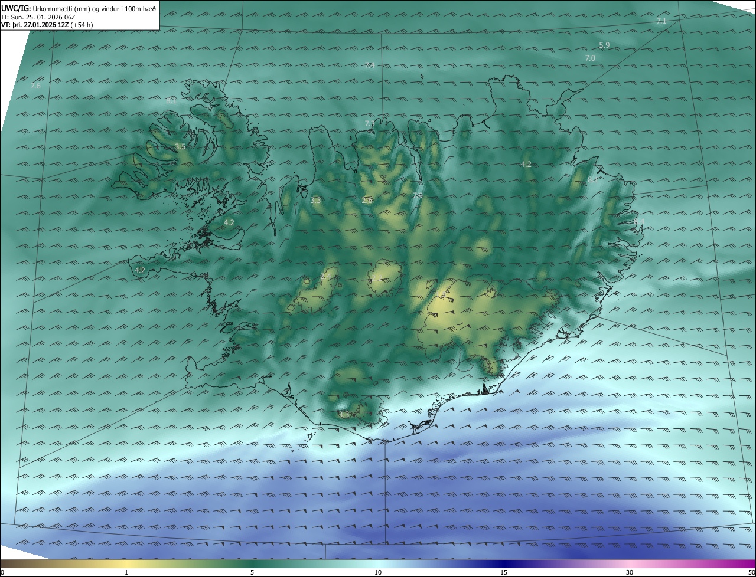Click the 7.0 value label on the map

(590, 58)
